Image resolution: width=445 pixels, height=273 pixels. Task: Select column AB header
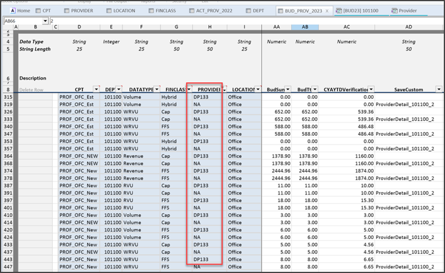[305, 27]
